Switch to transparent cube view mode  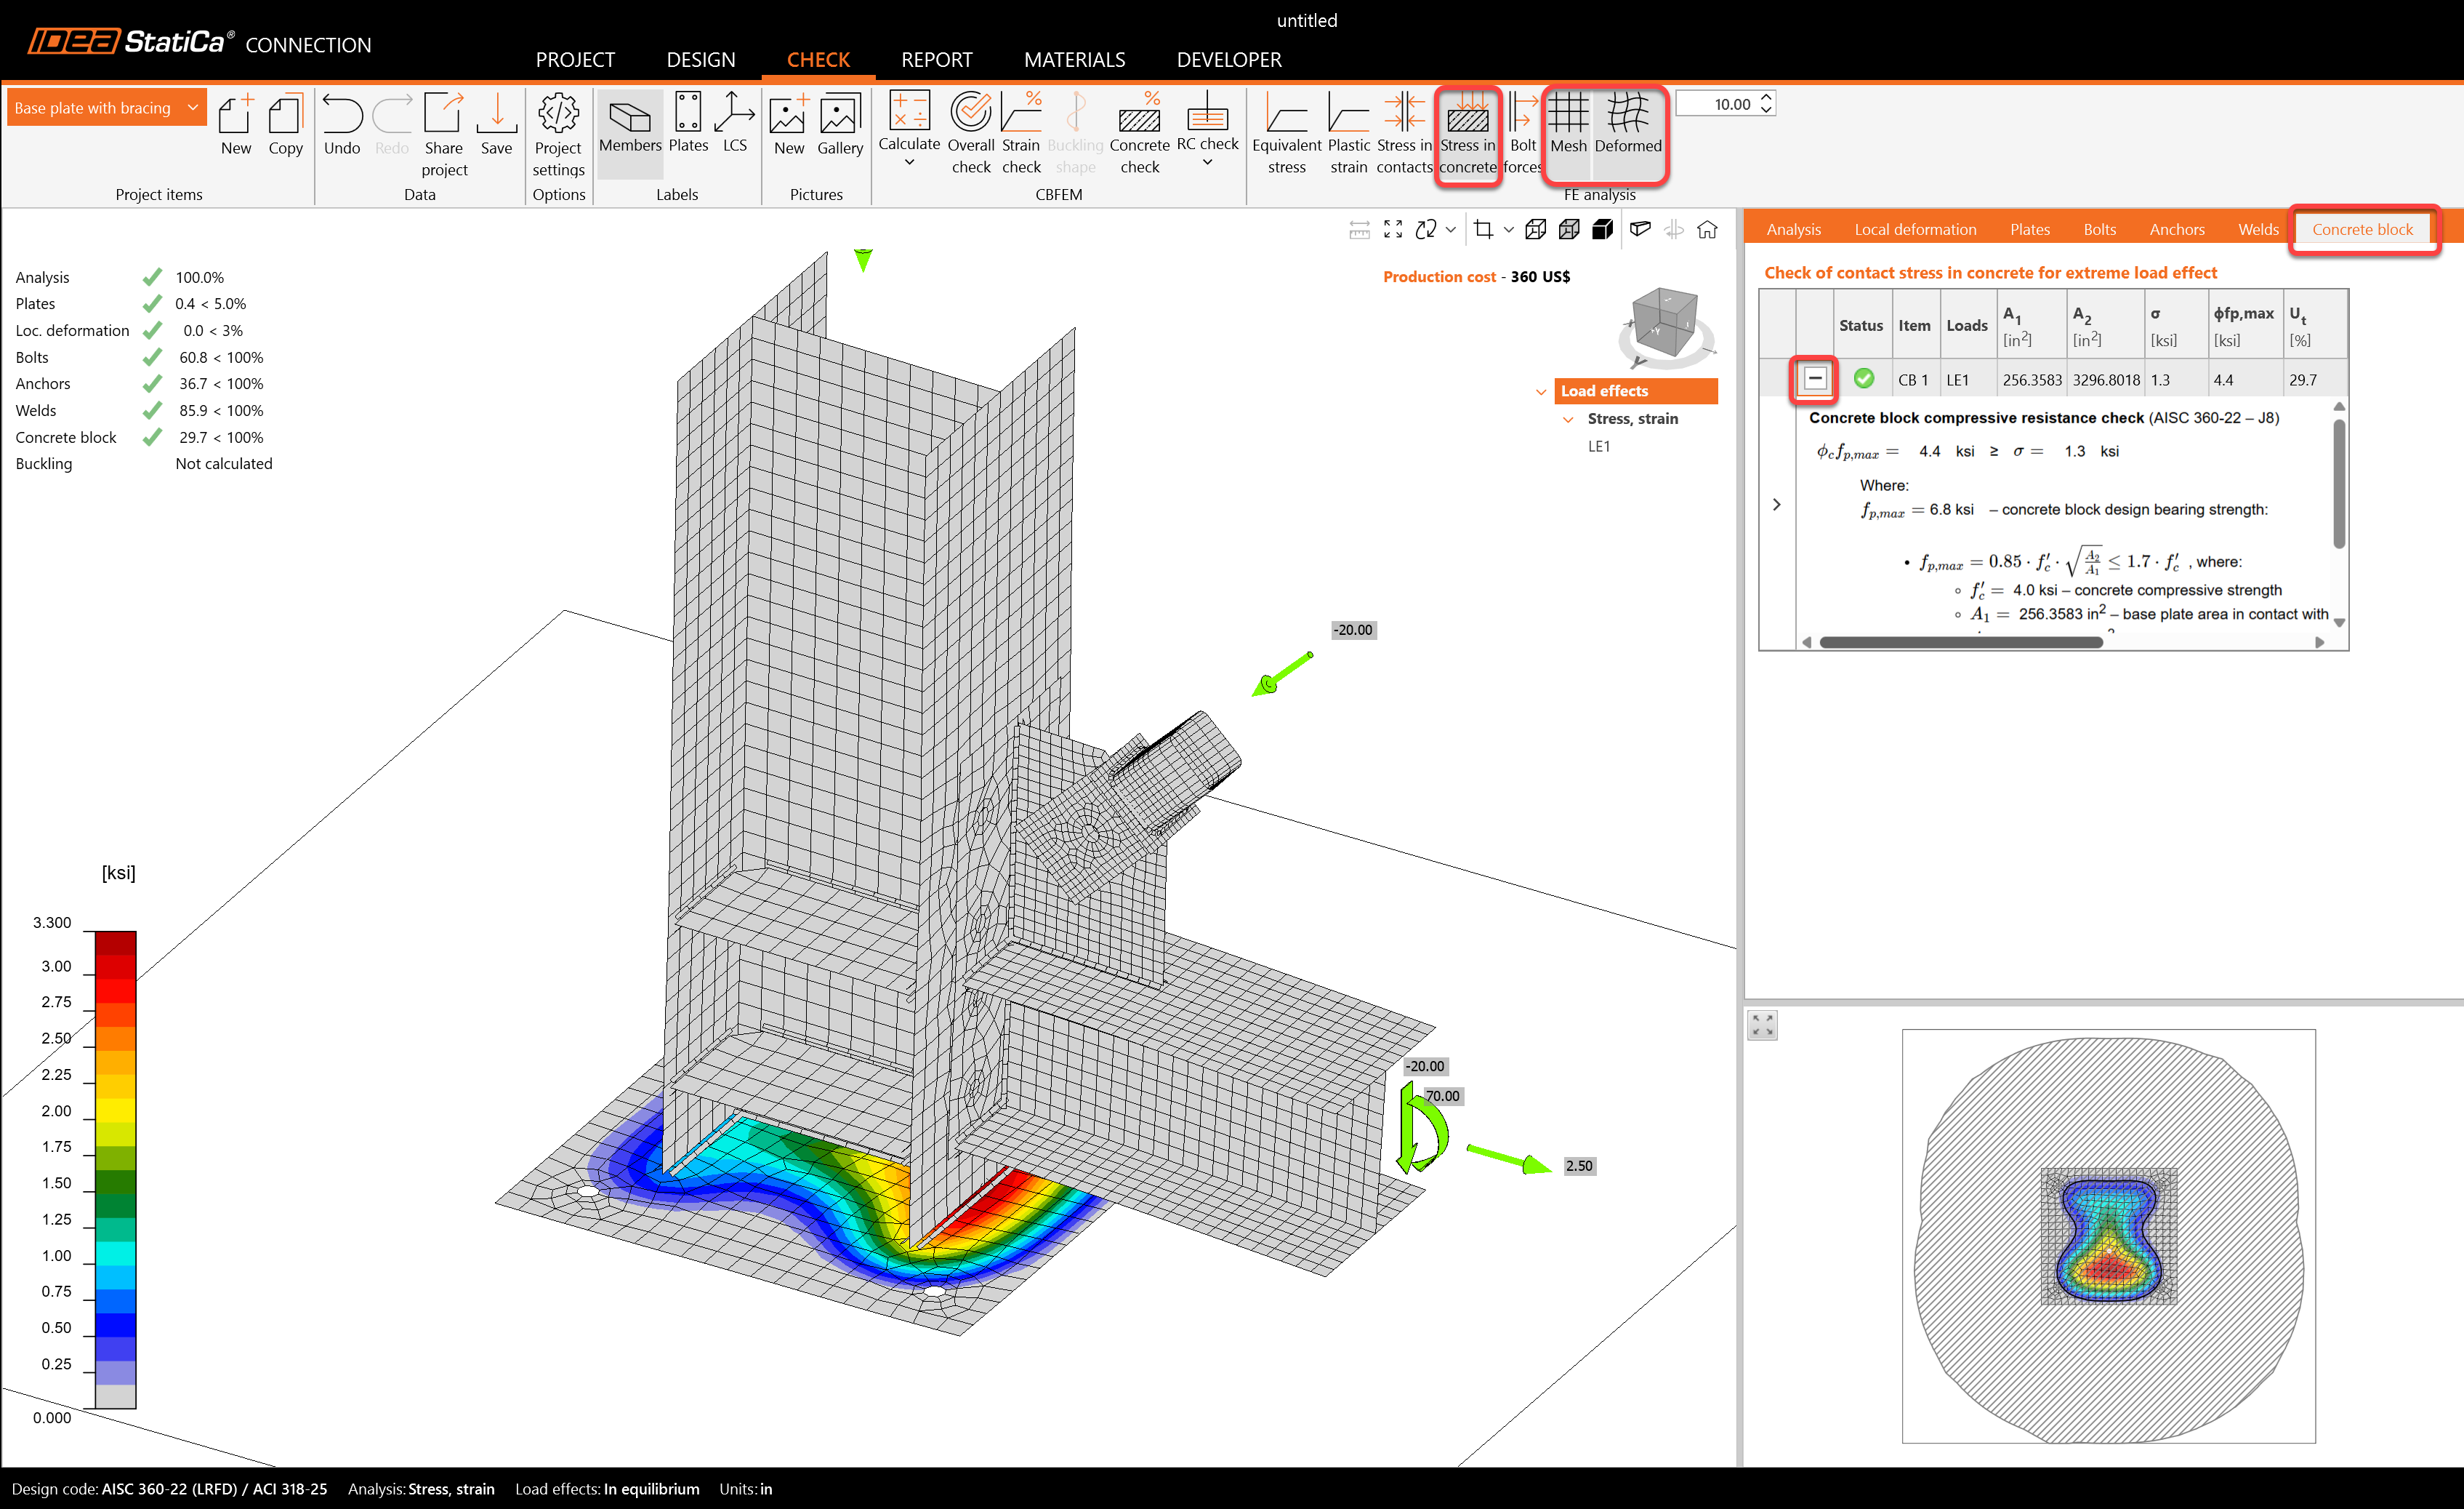click(1569, 229)
